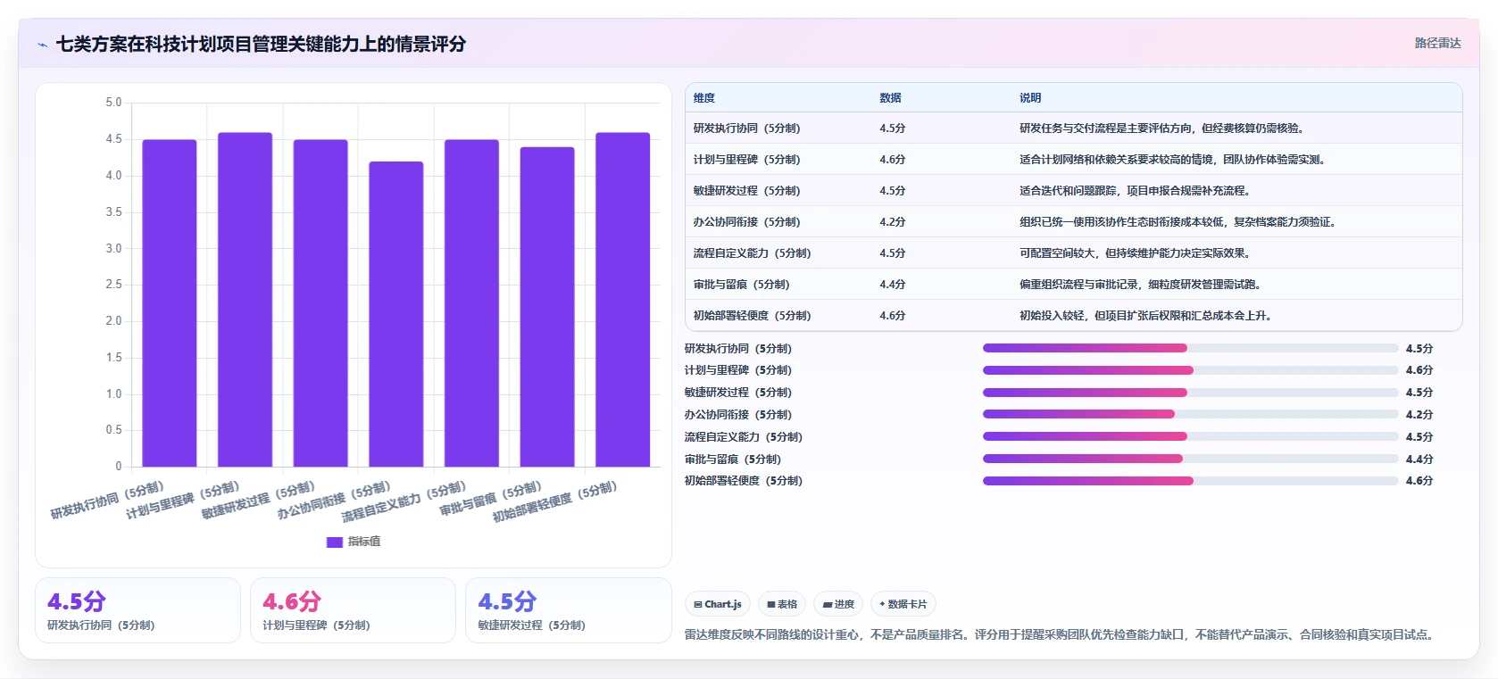Screen dimensions: 1498x679
Task: Click the 审批与留痕 bar in the bar chart
Action: point(547,306)
